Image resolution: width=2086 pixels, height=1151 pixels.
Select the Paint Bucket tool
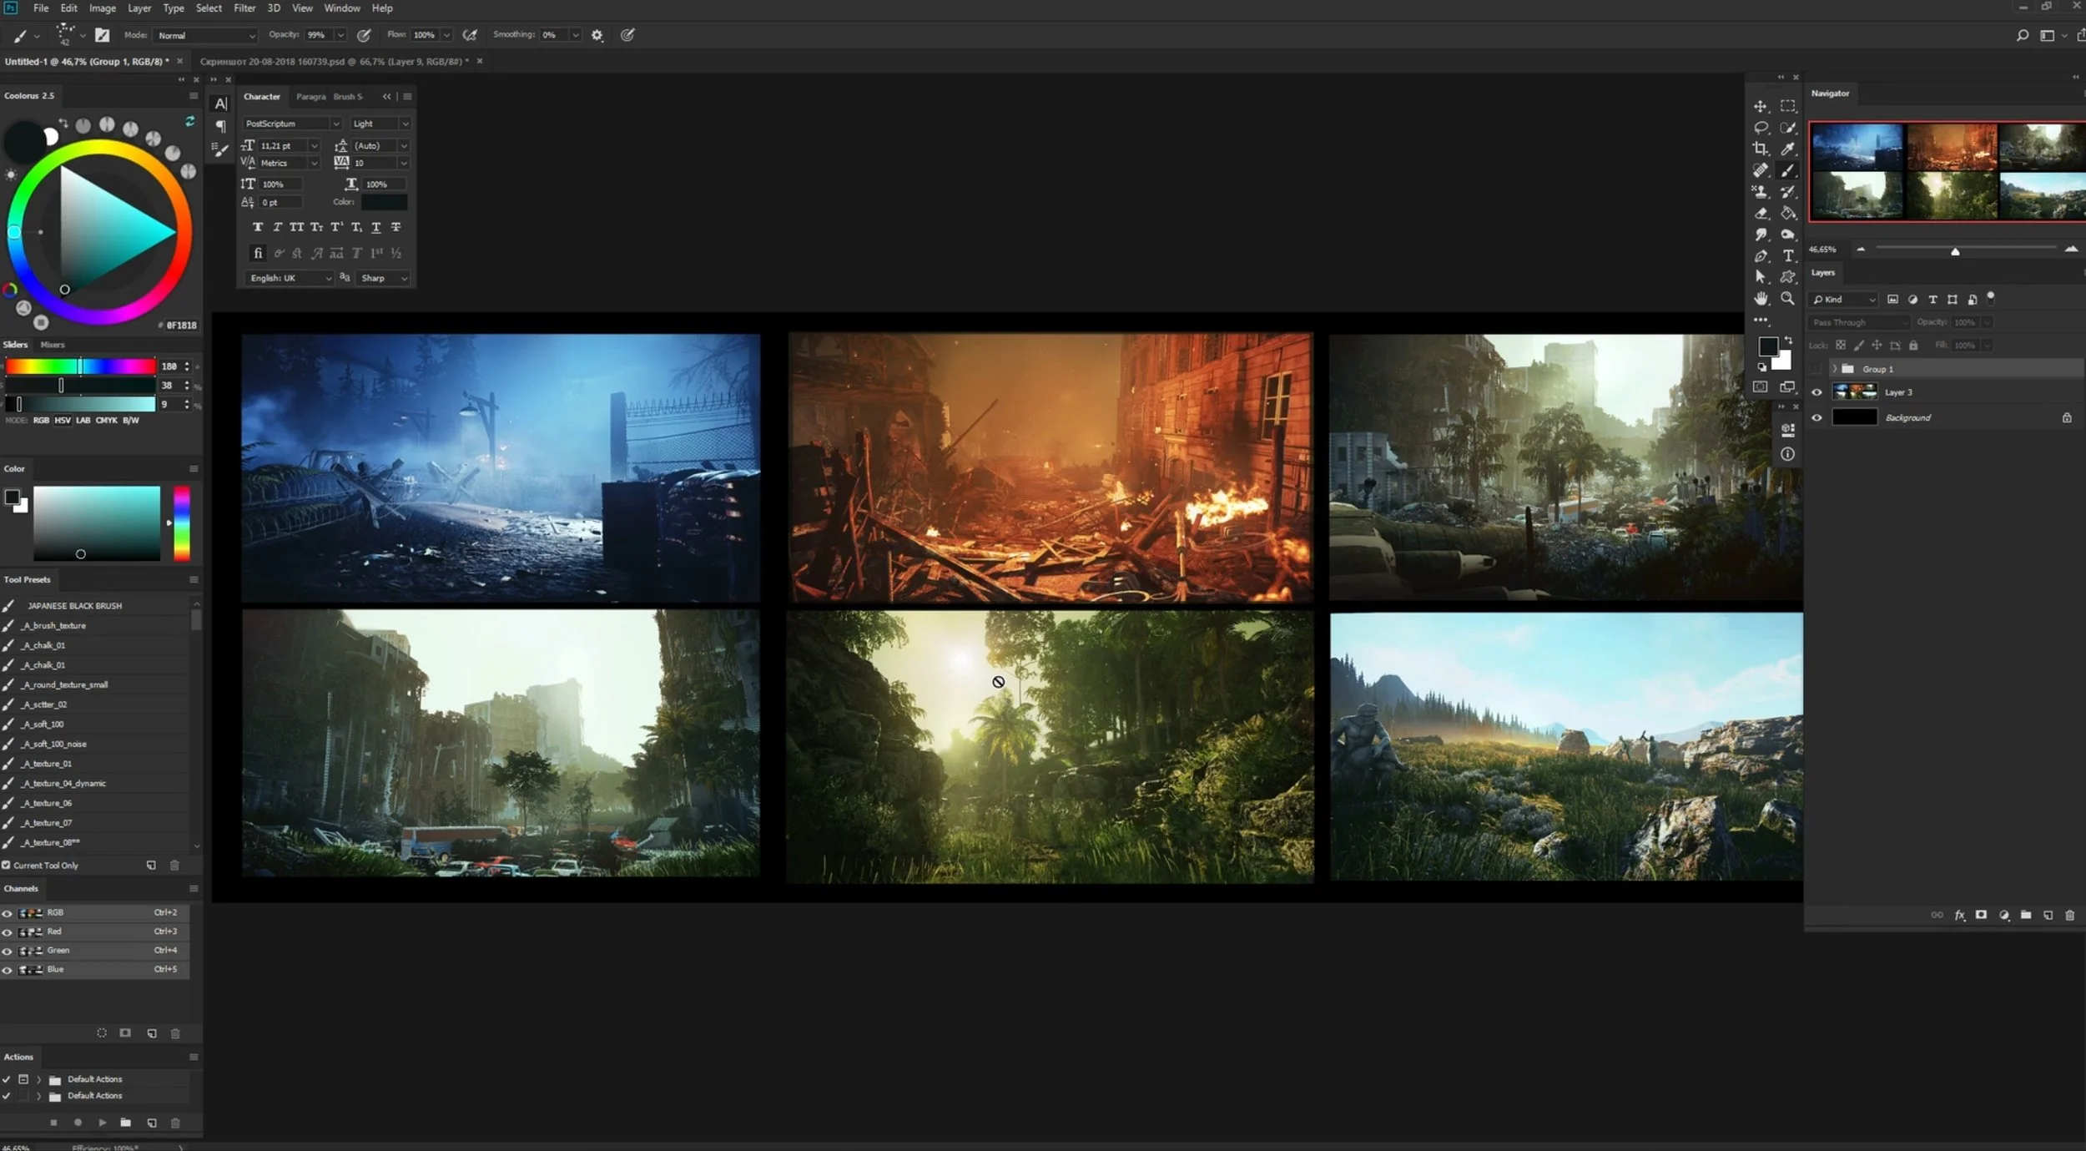(1788, 214)
